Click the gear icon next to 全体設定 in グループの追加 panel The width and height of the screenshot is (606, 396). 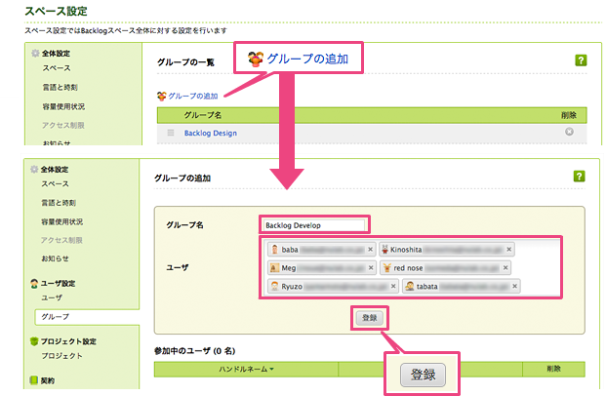coord(34,169)
